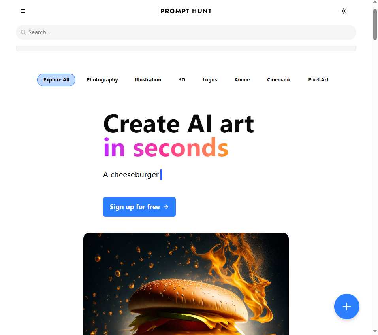Click the scrollbar down arrow
378x335 pixels.
[x=375, y=331]
